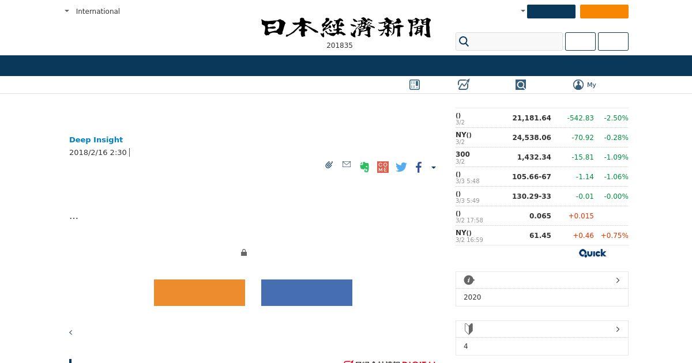Click the orange header button
692x363 pixels.
[x=604, y=12]
